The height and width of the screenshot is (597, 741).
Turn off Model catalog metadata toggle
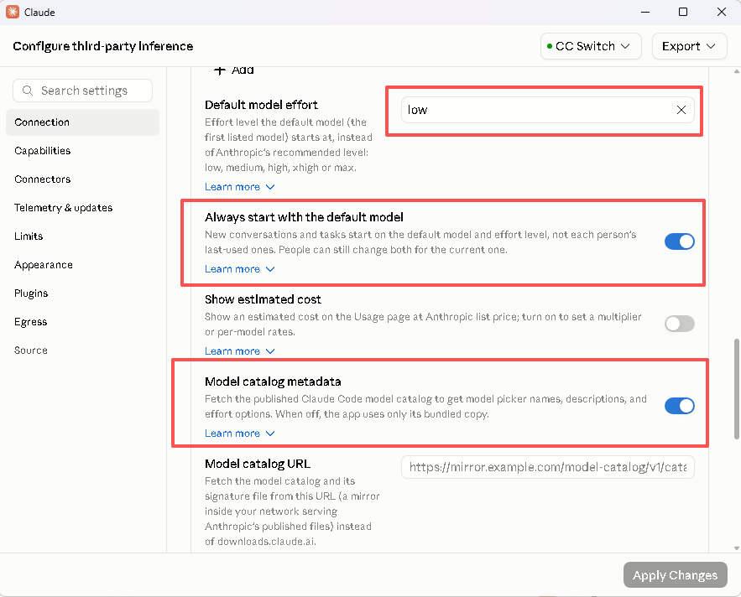679,406
